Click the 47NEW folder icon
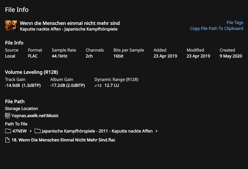The height and width of the screenshot is (169, 248). pos(8,131)
